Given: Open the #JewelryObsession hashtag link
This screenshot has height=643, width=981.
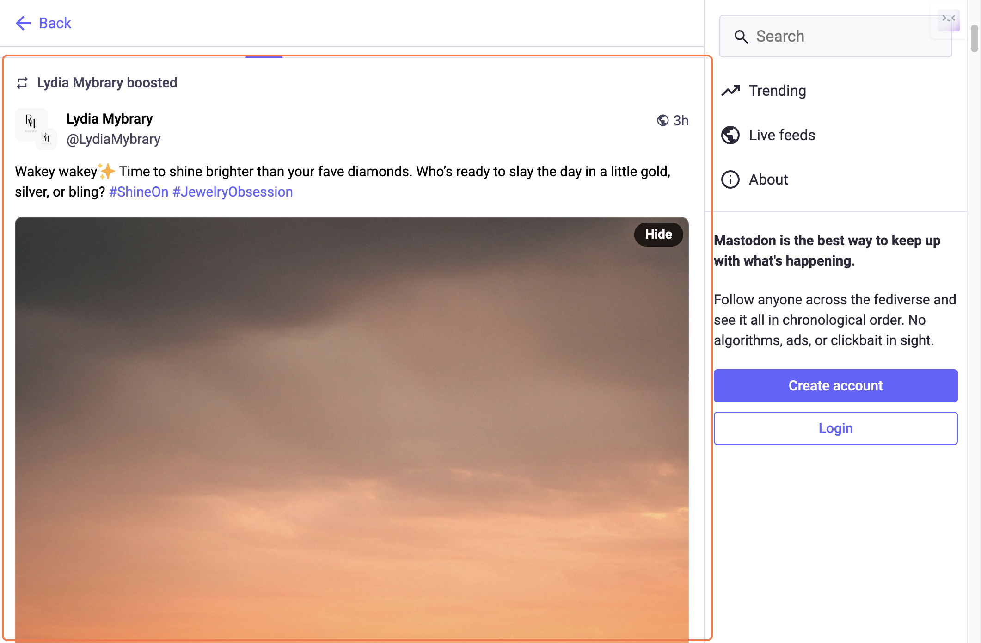Looking at the screenshot, I should pyautogui.click(x=233, y=192).
